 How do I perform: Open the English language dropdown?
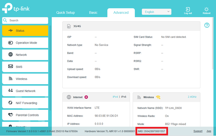pyautogui.click(x=156, y=12)
